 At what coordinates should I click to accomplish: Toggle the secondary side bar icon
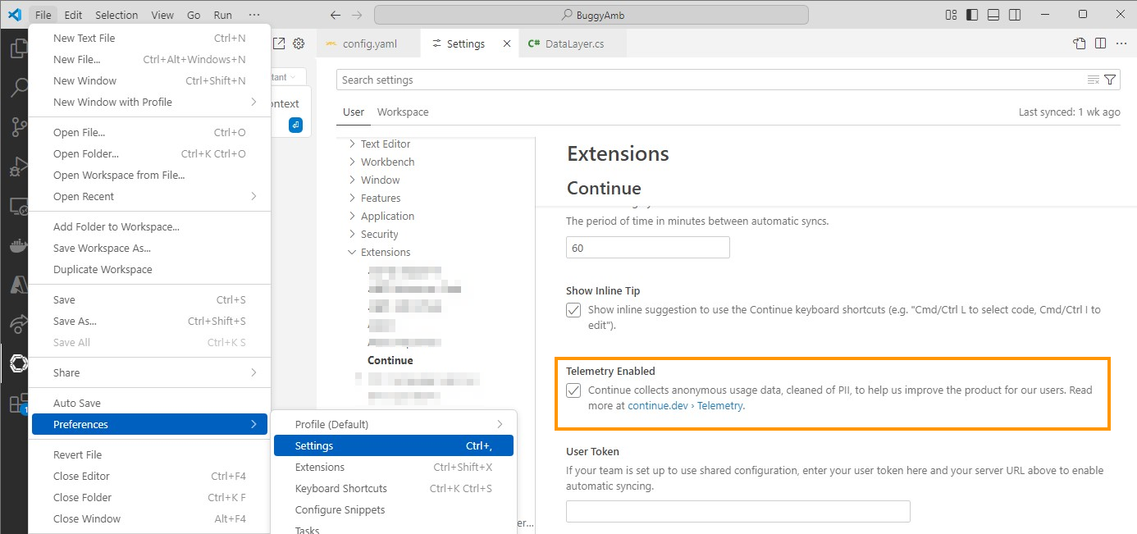(1016, 15)
